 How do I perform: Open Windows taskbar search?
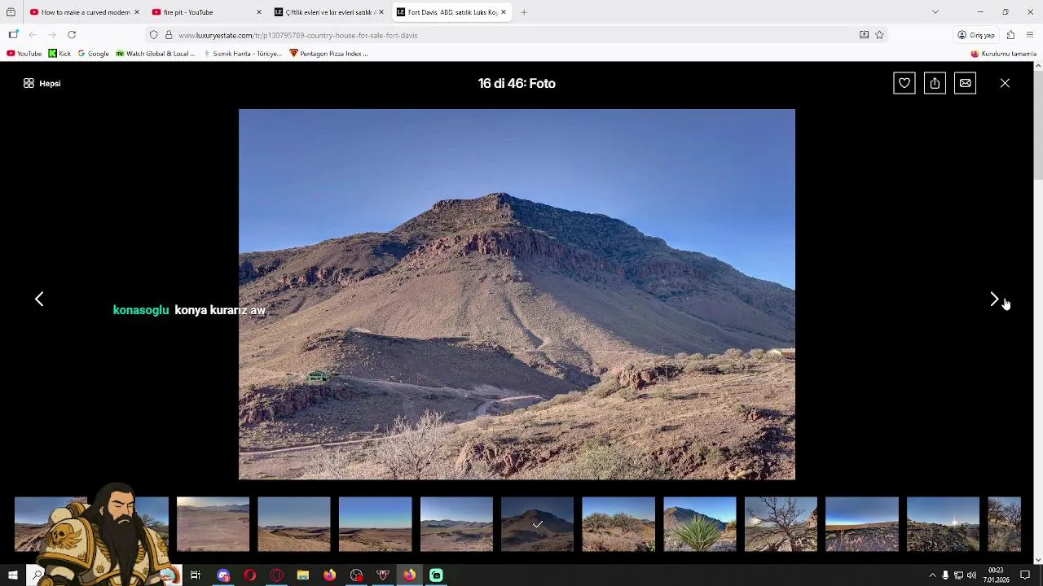tap(37, 575)
